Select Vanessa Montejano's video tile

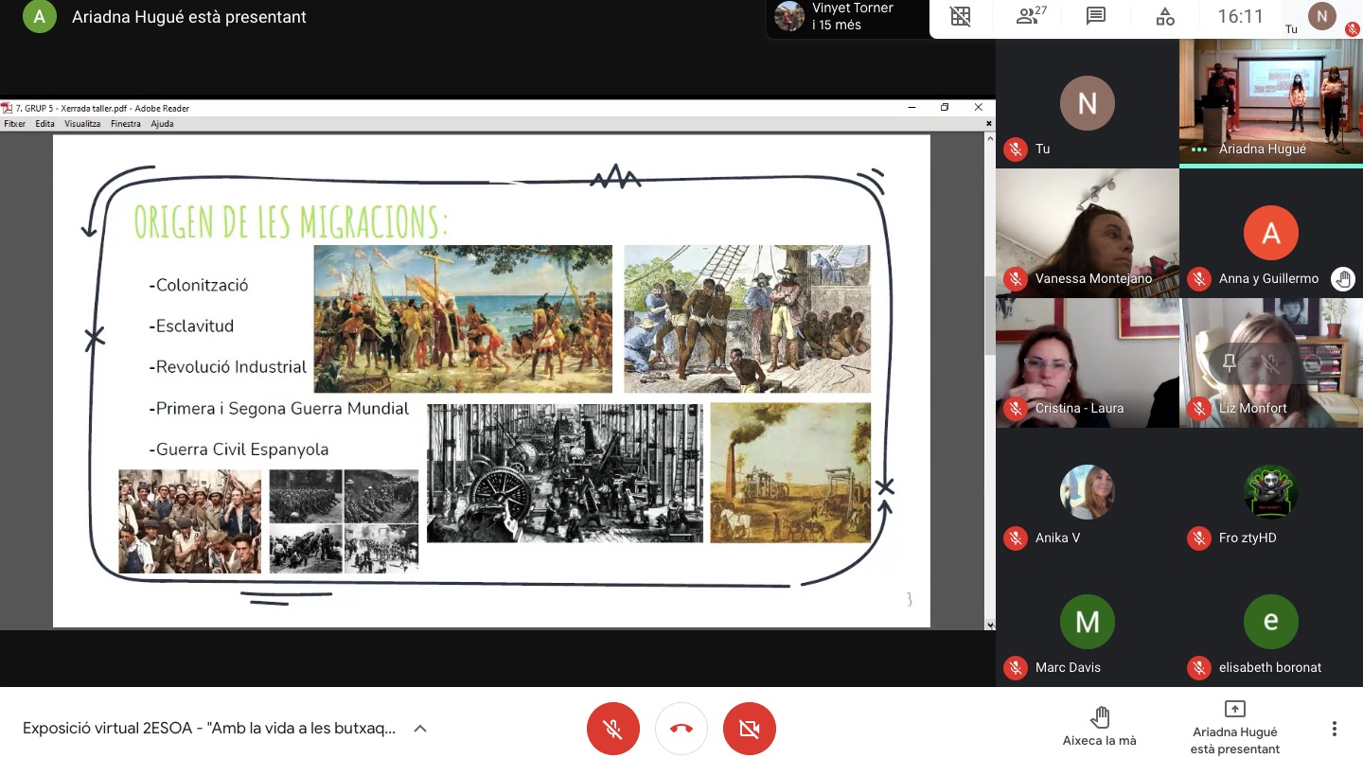[x=1088, y=233]
